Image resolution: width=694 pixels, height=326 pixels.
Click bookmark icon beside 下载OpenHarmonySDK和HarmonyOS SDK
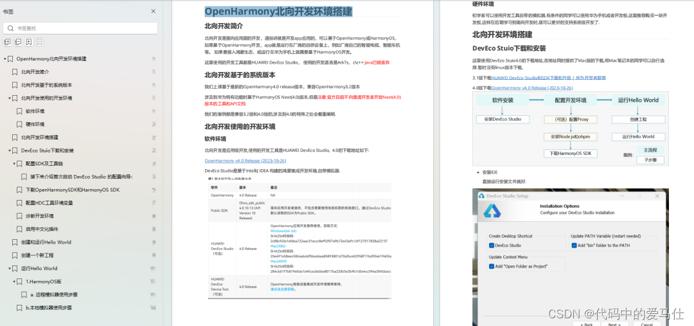(19, 190)
